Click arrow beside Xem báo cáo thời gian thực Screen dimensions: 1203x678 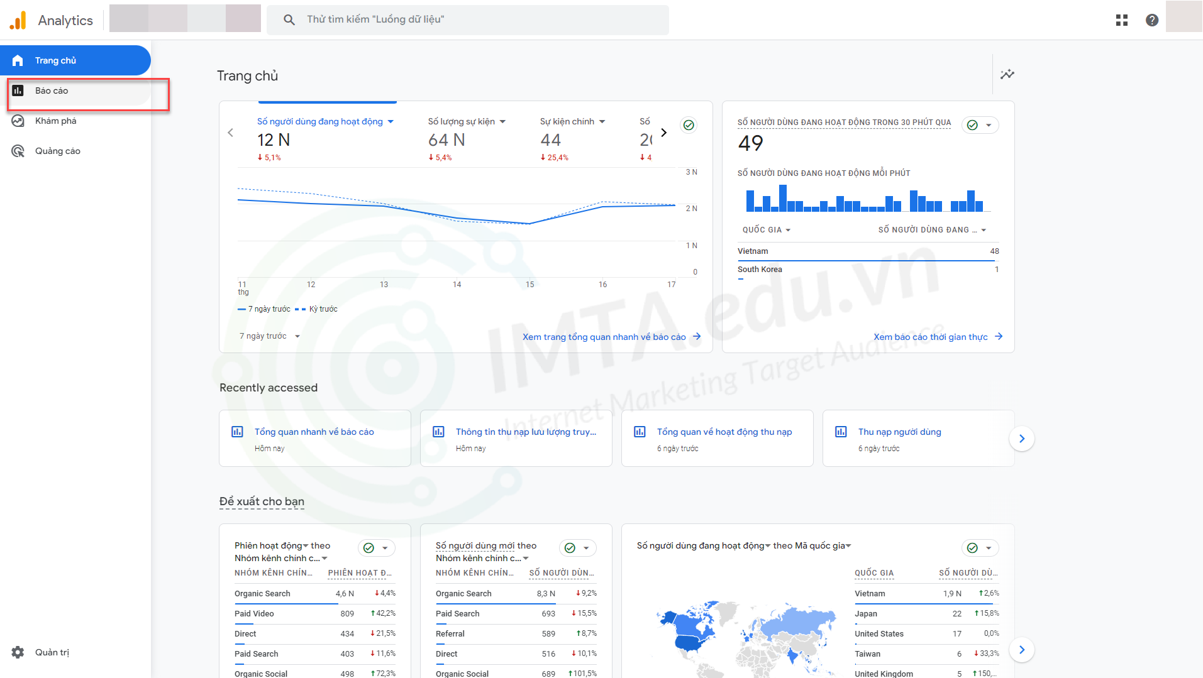(x=999, y=337)
